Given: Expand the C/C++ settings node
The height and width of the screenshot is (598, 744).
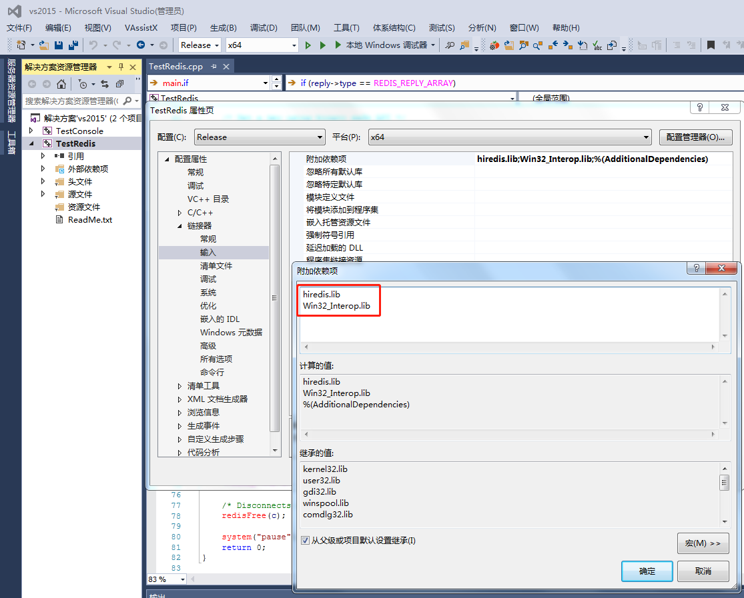Looking at the screenshot, I should pyautogui.click(x=179, y=212).
